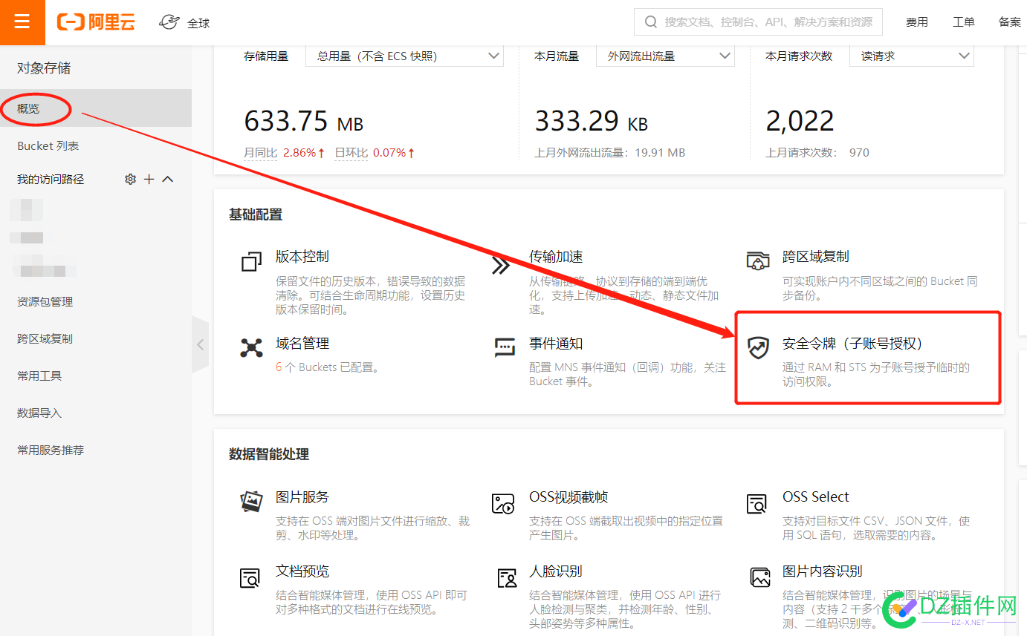1027x636 pixels.
Task: Open 概览 in the sidebar
Action: [x=96, y=108]
